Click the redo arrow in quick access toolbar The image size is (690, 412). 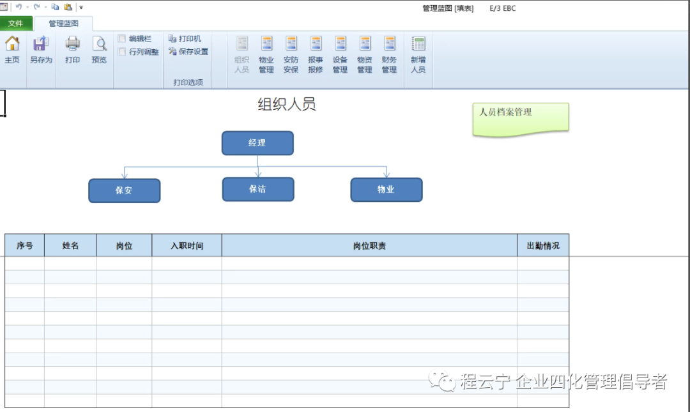click(37, 6)
